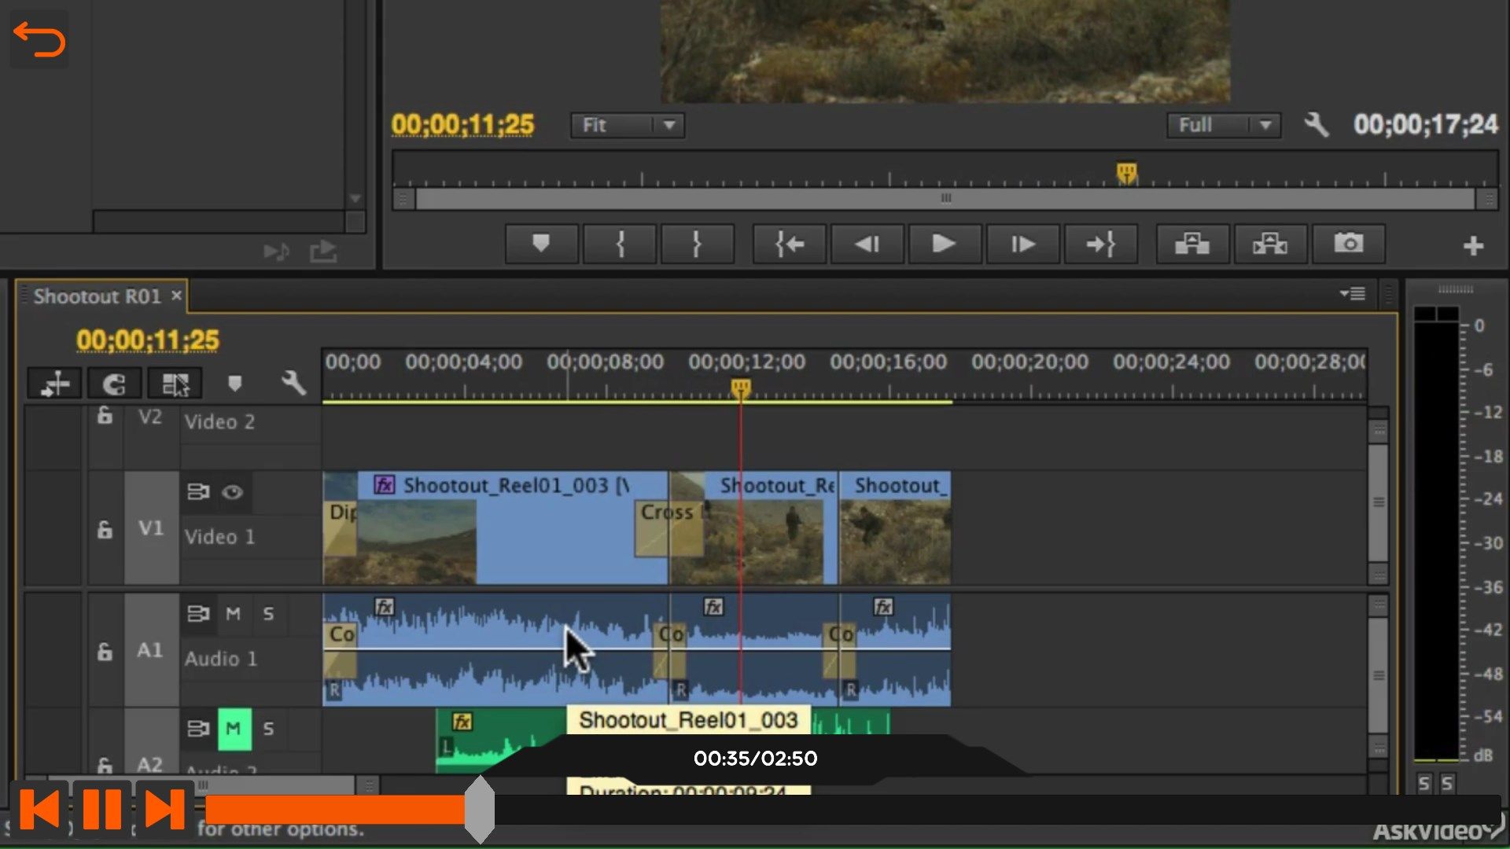Click the export frame camera icon
This screenshot has height=849, width=1510.
pos(1348,243)
